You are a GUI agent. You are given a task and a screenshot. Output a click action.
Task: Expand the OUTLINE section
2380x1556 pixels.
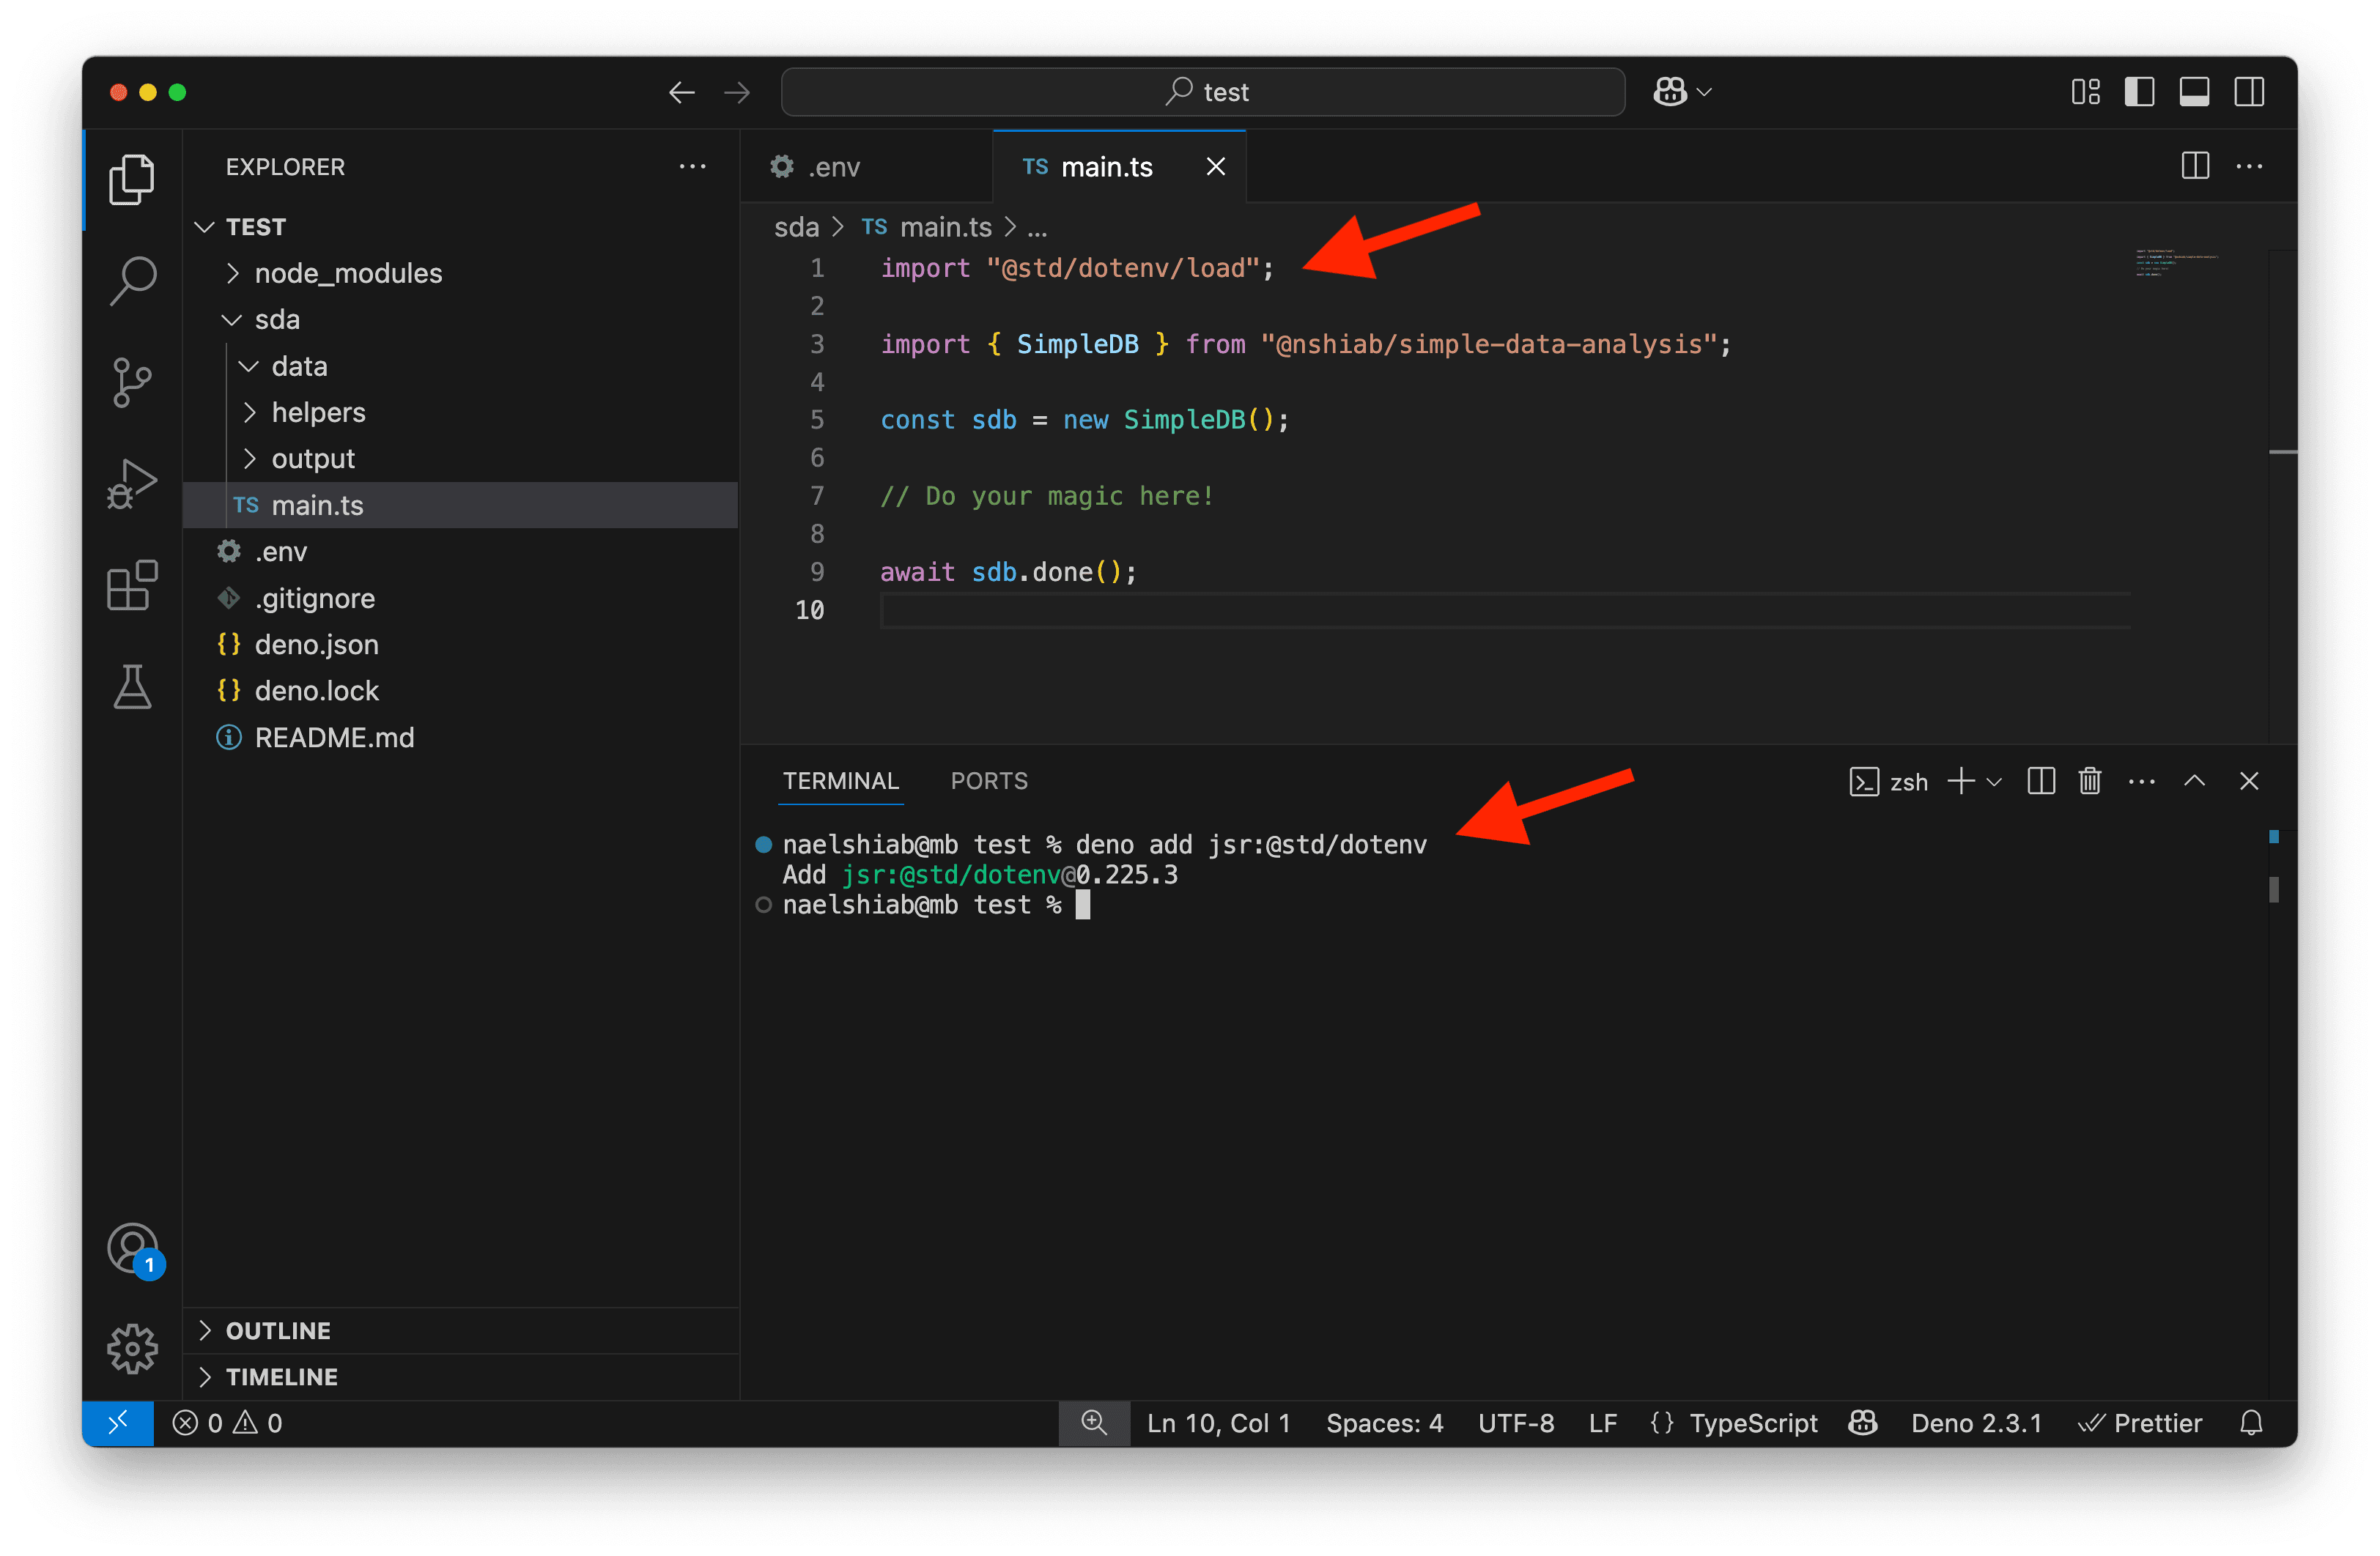point(461,1331)
